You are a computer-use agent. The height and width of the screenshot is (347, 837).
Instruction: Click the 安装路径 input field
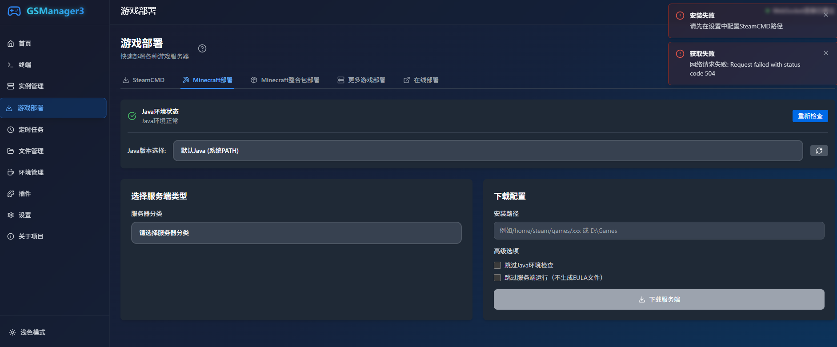tap(659, 231)
